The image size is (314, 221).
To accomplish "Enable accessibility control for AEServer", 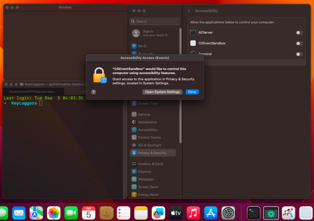I will tap(299, 32).
